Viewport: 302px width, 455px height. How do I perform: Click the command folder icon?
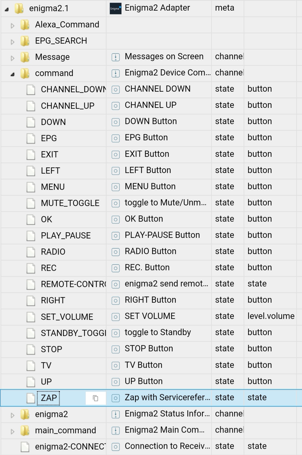pyautogui.click(x=25, y=73)
